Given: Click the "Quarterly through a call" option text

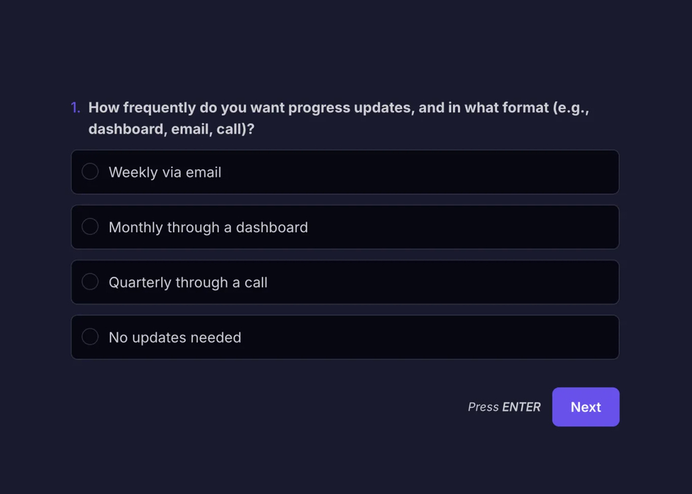Looking at the screenshot, I should pos(188,282).
